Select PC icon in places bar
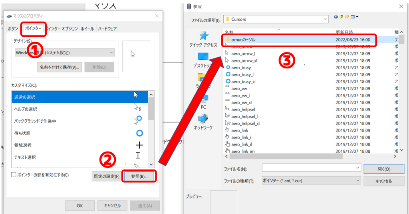 pyautogui.click(x=203, y=102)
